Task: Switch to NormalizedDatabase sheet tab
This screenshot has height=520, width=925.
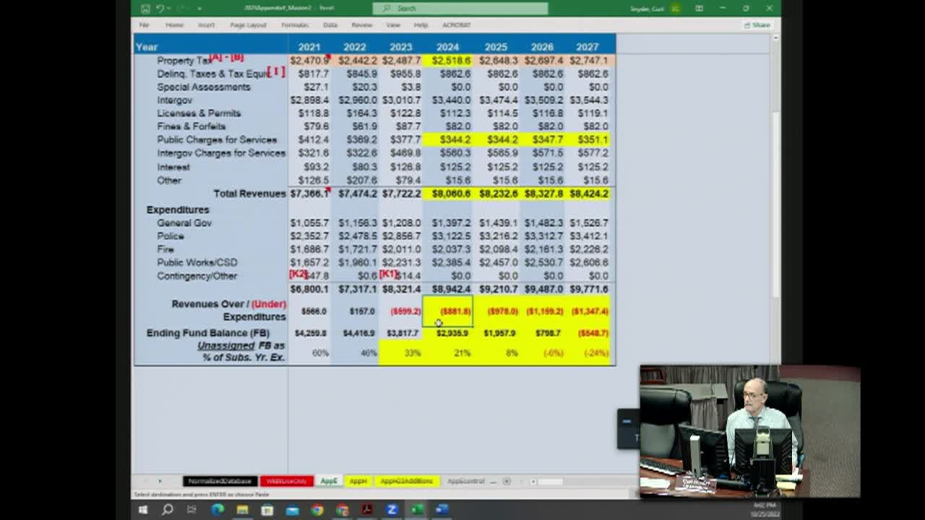Action: coord(220,481)
